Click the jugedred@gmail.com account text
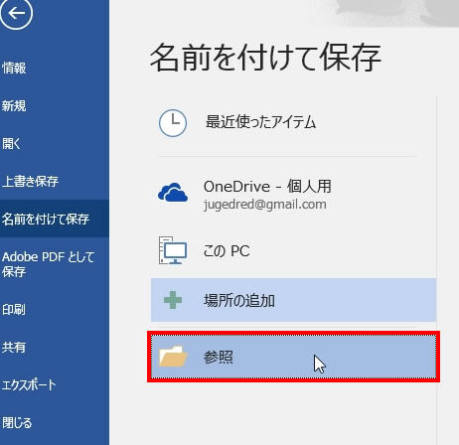 coord(265,205)
